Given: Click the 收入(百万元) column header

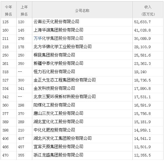Looking at the screenshot, I should [148, 11].
